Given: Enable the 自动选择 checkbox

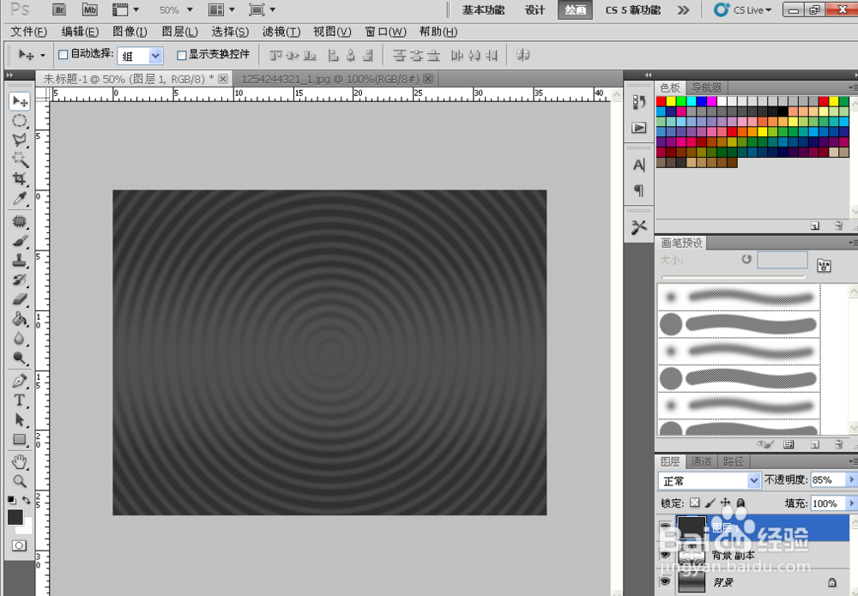Looking at the screenshot, I should (x=63, y=54).
